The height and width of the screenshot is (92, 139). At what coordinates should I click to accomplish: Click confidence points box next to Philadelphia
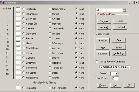pos(18,78)
